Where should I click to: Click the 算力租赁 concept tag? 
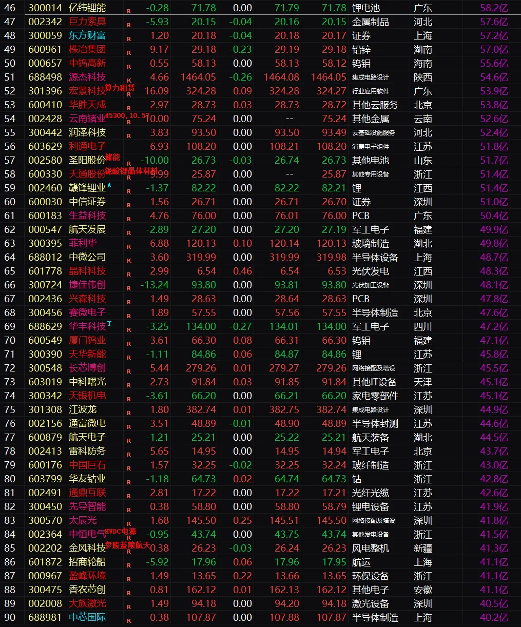[120, 88]
